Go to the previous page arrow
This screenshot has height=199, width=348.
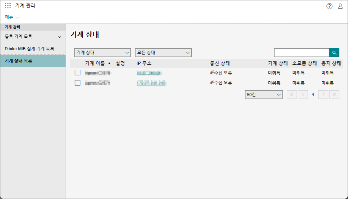pos(302,95)
